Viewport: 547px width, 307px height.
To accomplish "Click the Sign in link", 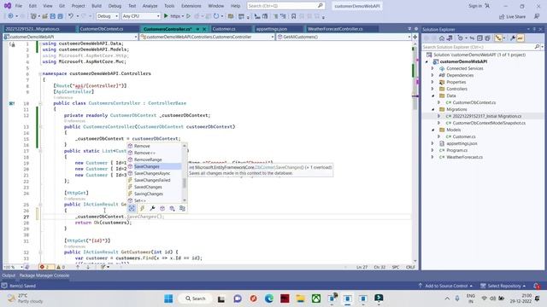I will click(475, 6).
